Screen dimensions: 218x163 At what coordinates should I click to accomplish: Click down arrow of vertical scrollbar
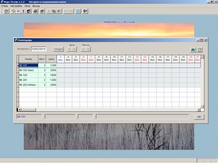[x=202, y=106]
